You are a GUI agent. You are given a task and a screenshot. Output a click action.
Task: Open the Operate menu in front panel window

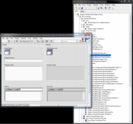(23, 38)
